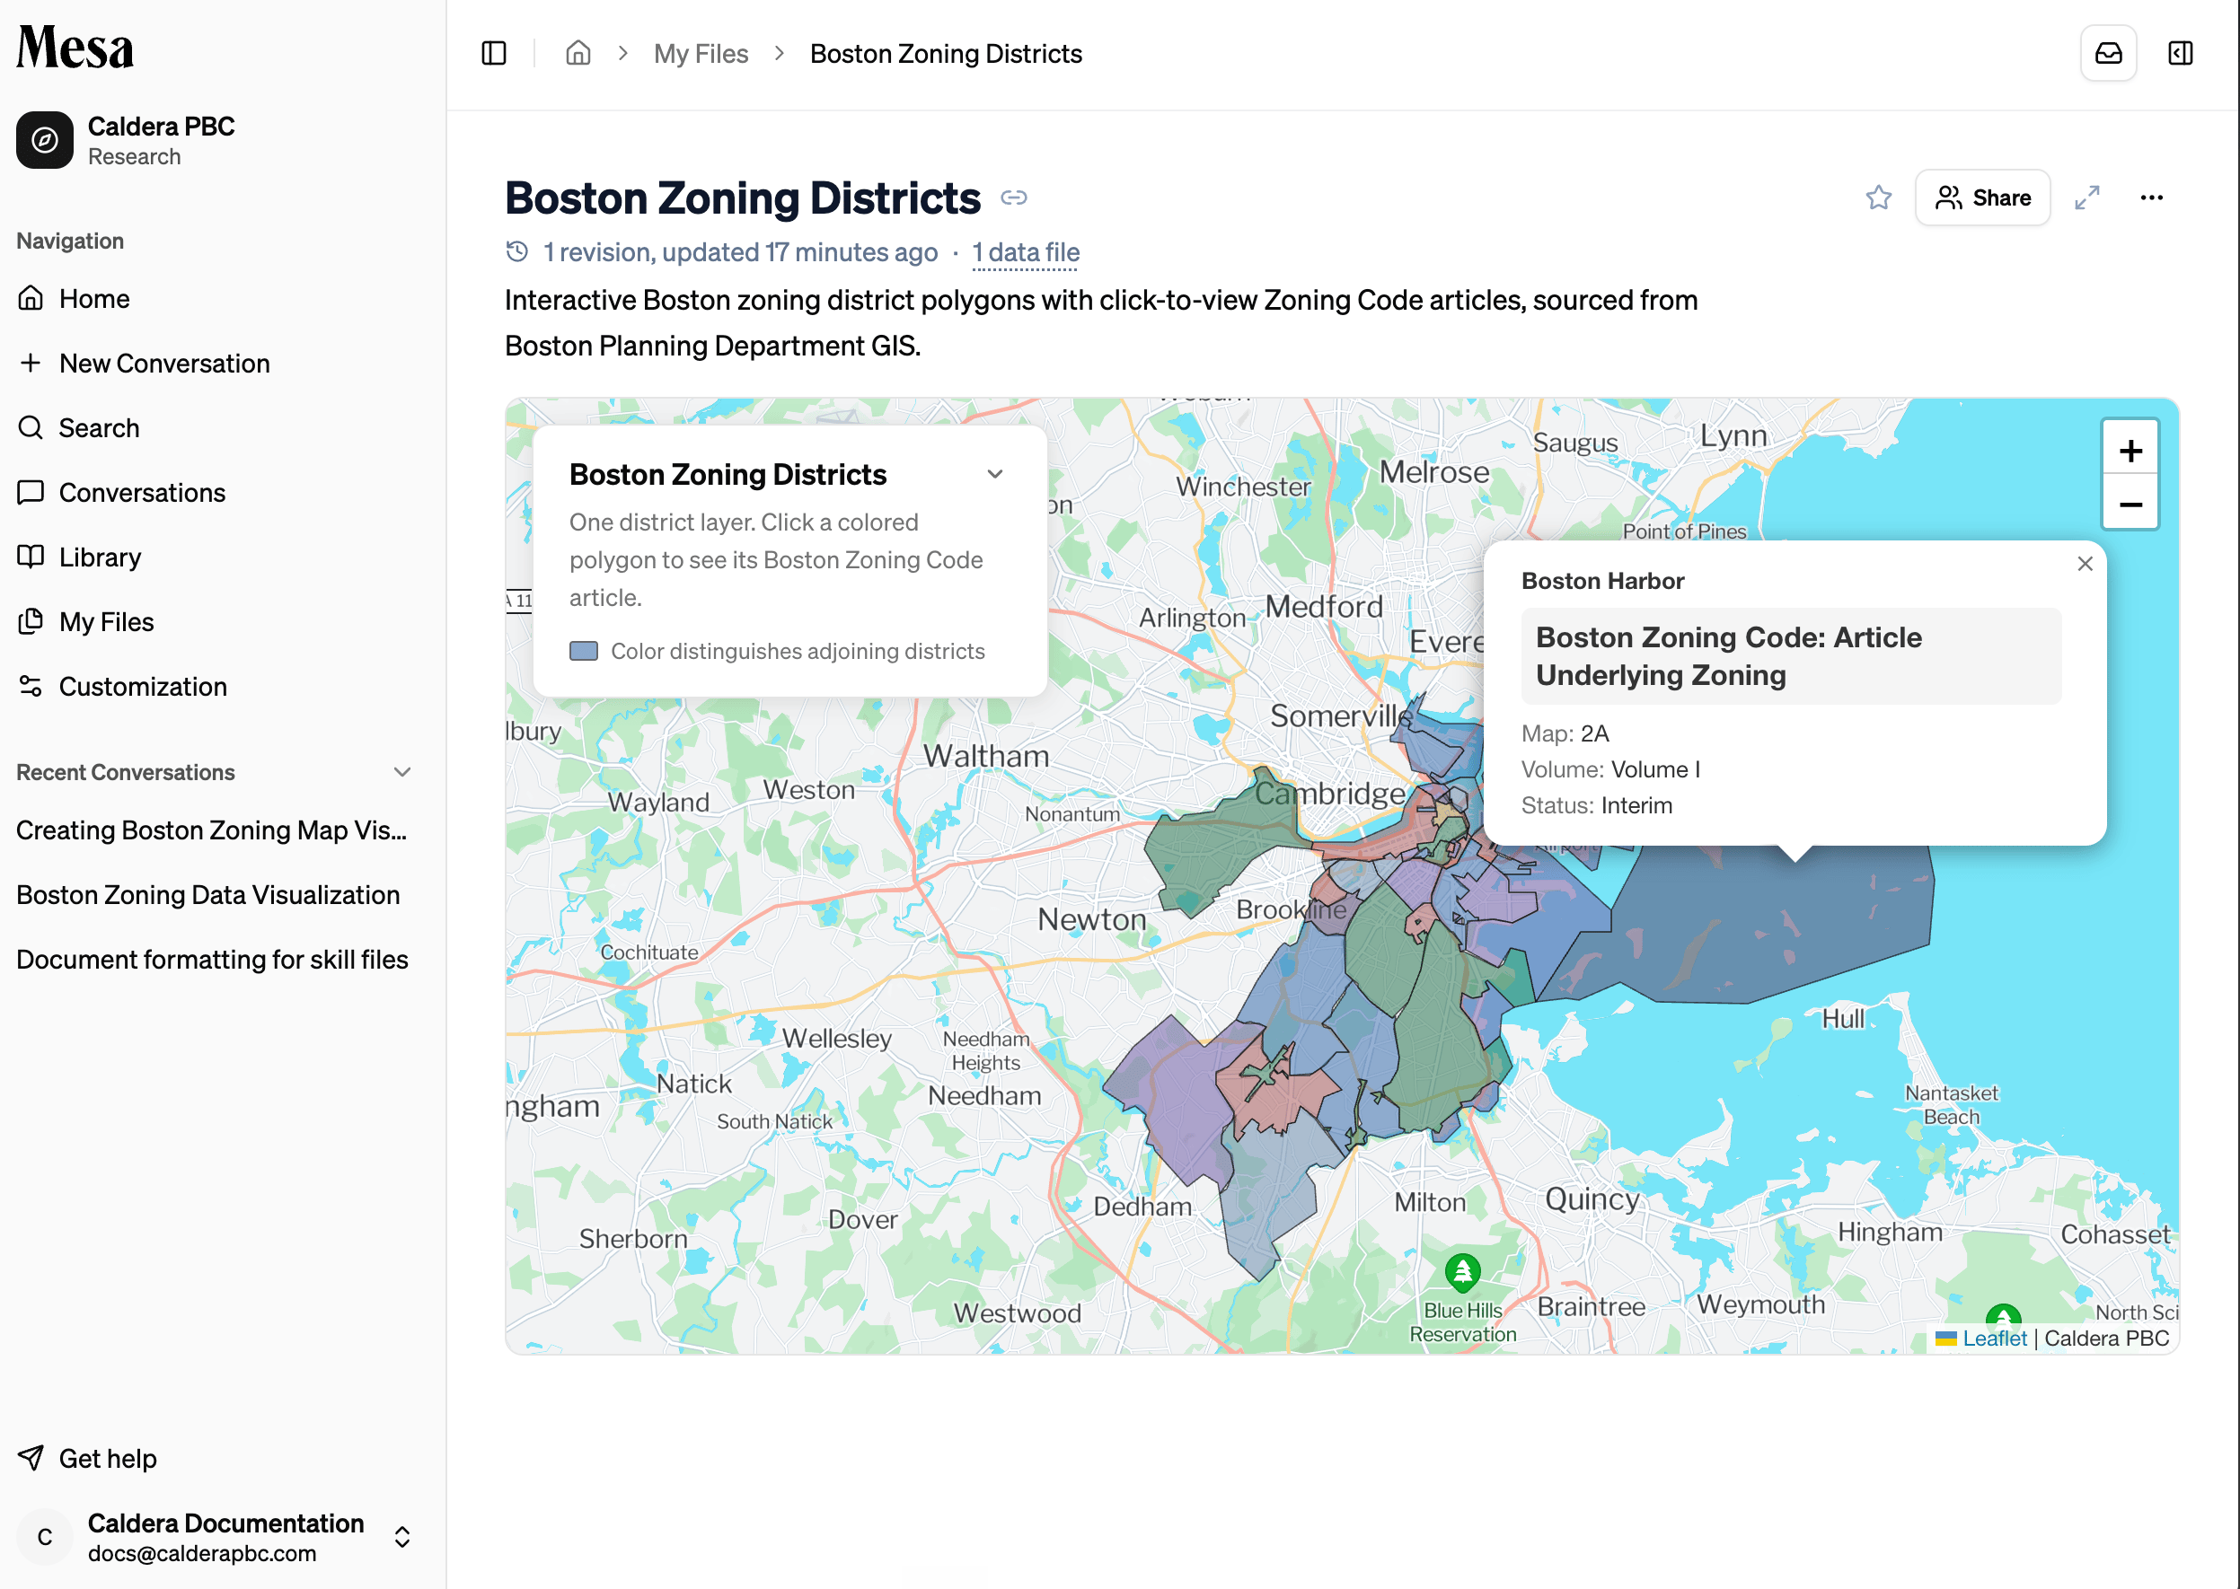2240x1589 pixels.
Task: Open revision history clock icon
Action: point(517,252)
